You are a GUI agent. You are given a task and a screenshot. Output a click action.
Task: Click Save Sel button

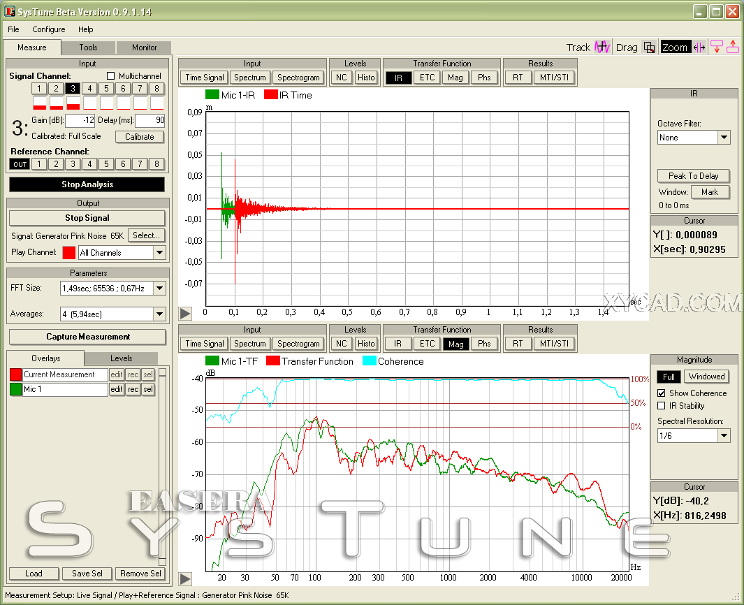[x=87, y=574]
